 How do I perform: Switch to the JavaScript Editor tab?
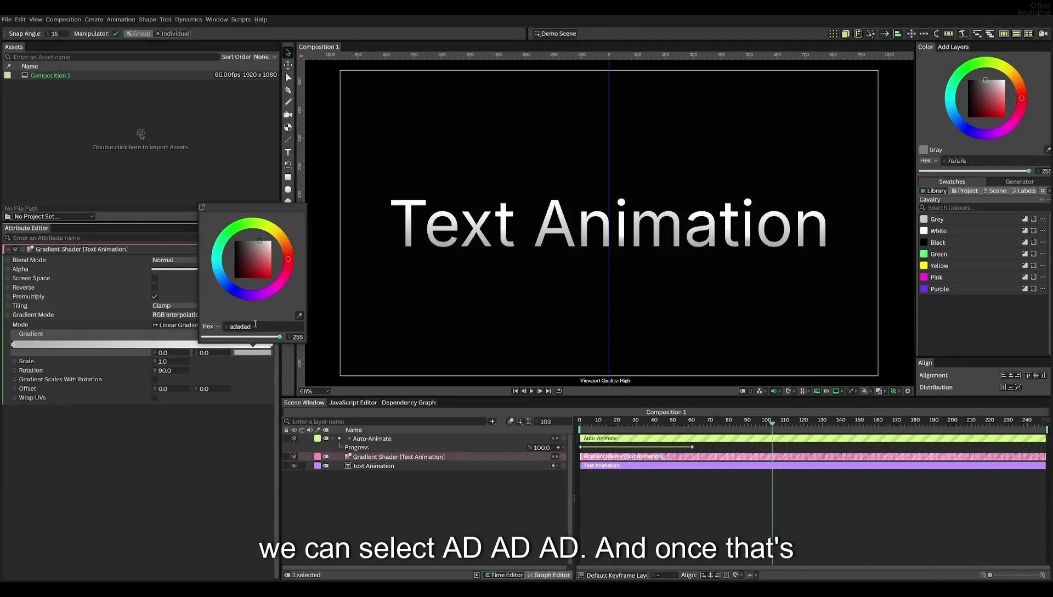353,403
